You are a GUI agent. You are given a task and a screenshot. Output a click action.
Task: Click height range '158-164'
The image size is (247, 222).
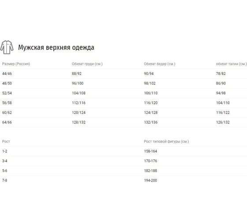(x=150, y=151)
